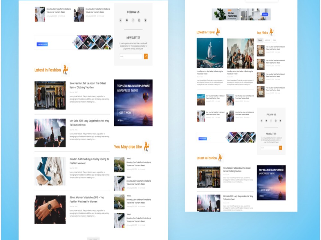Click blue button on Kitchen Appliances banner
This screenshot has width=321, height=240.
tap(265, 14)
